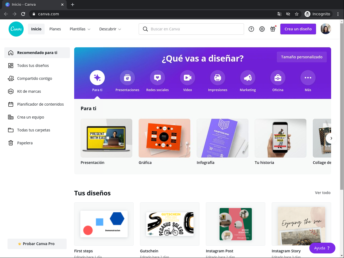Image resolution: width=344 pixels, height=258 pixels.
Task: Click Probar Canva Pro button
Action: (37, 244)
